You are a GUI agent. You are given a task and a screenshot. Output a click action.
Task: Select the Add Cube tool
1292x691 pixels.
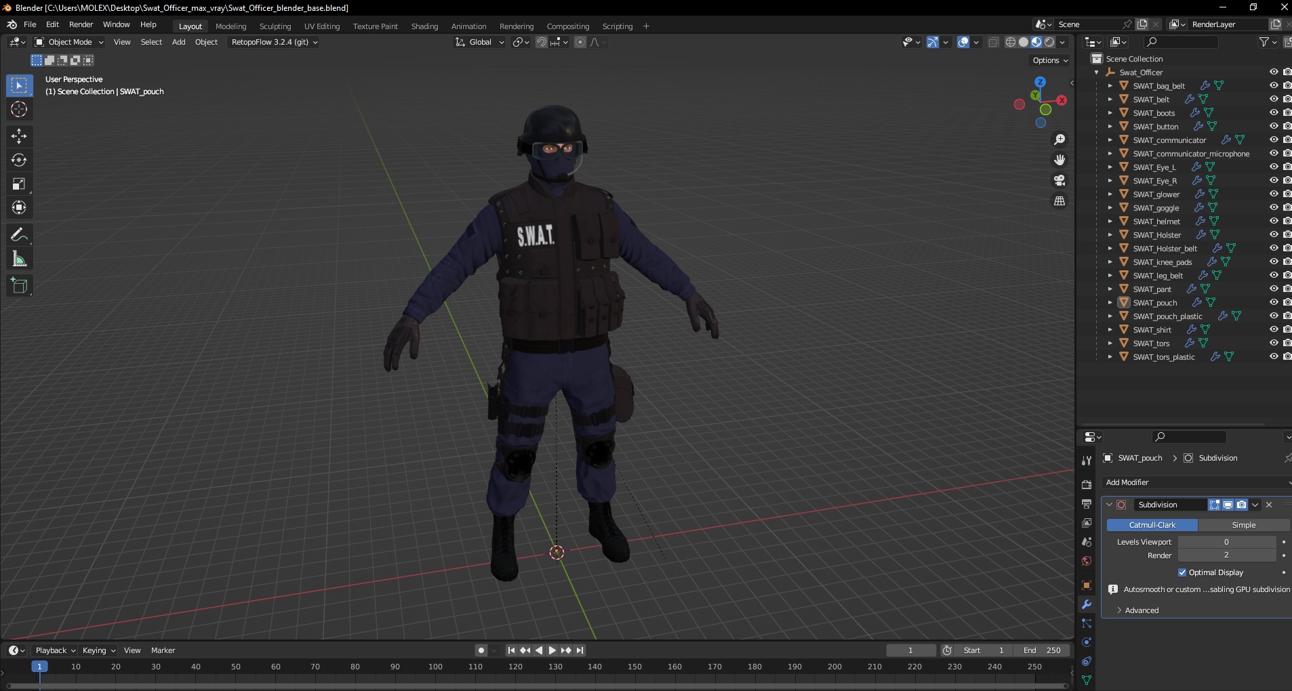pyautogui.click(x=19, y=286)
